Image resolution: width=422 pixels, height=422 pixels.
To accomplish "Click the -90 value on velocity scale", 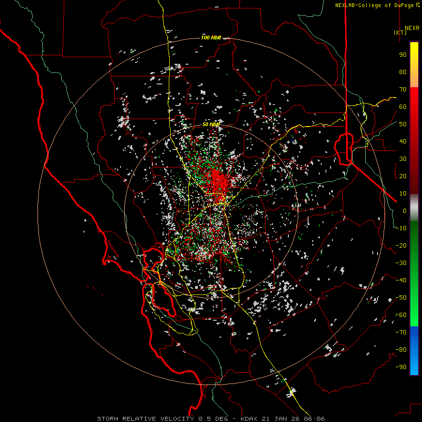I will coord(401,367).
